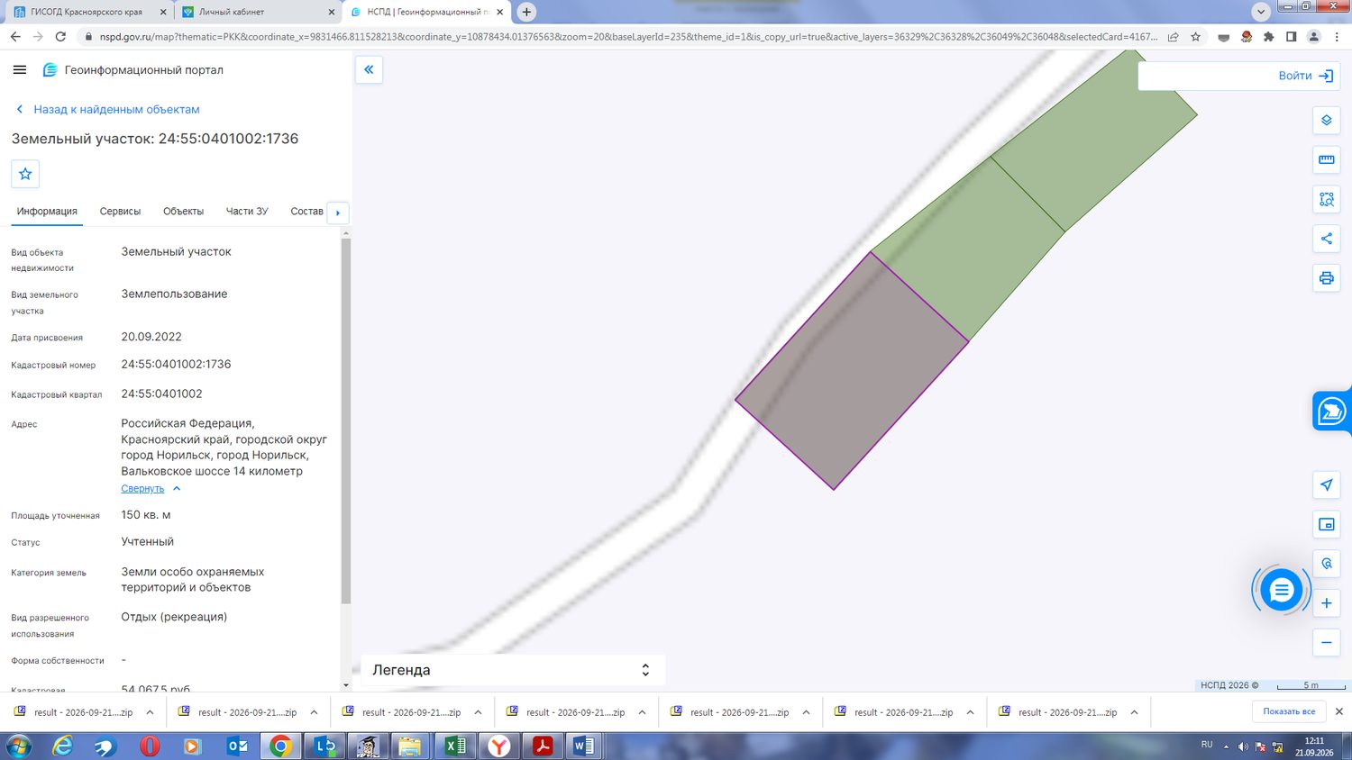This screenshot has width=1352, height=760.
Task: Switch to the Сервисы tab
Action: [x=120, y=212]
